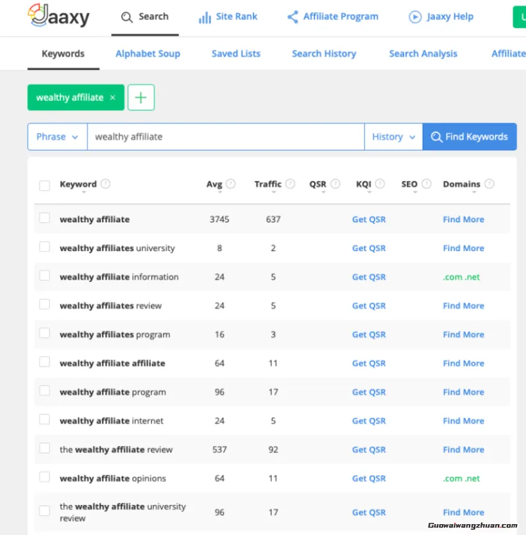Viewport: 526px width, 535px height.
Task: Find More domains for 'wealthy affiliates review'
Action: 464,306
